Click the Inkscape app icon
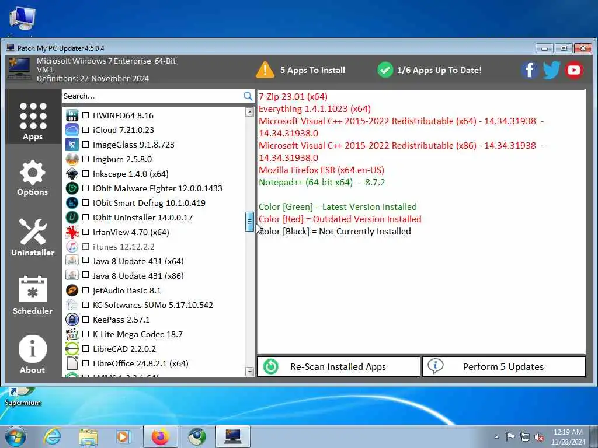598x448 pixels. pyautogui.click(x=72, y=174)
